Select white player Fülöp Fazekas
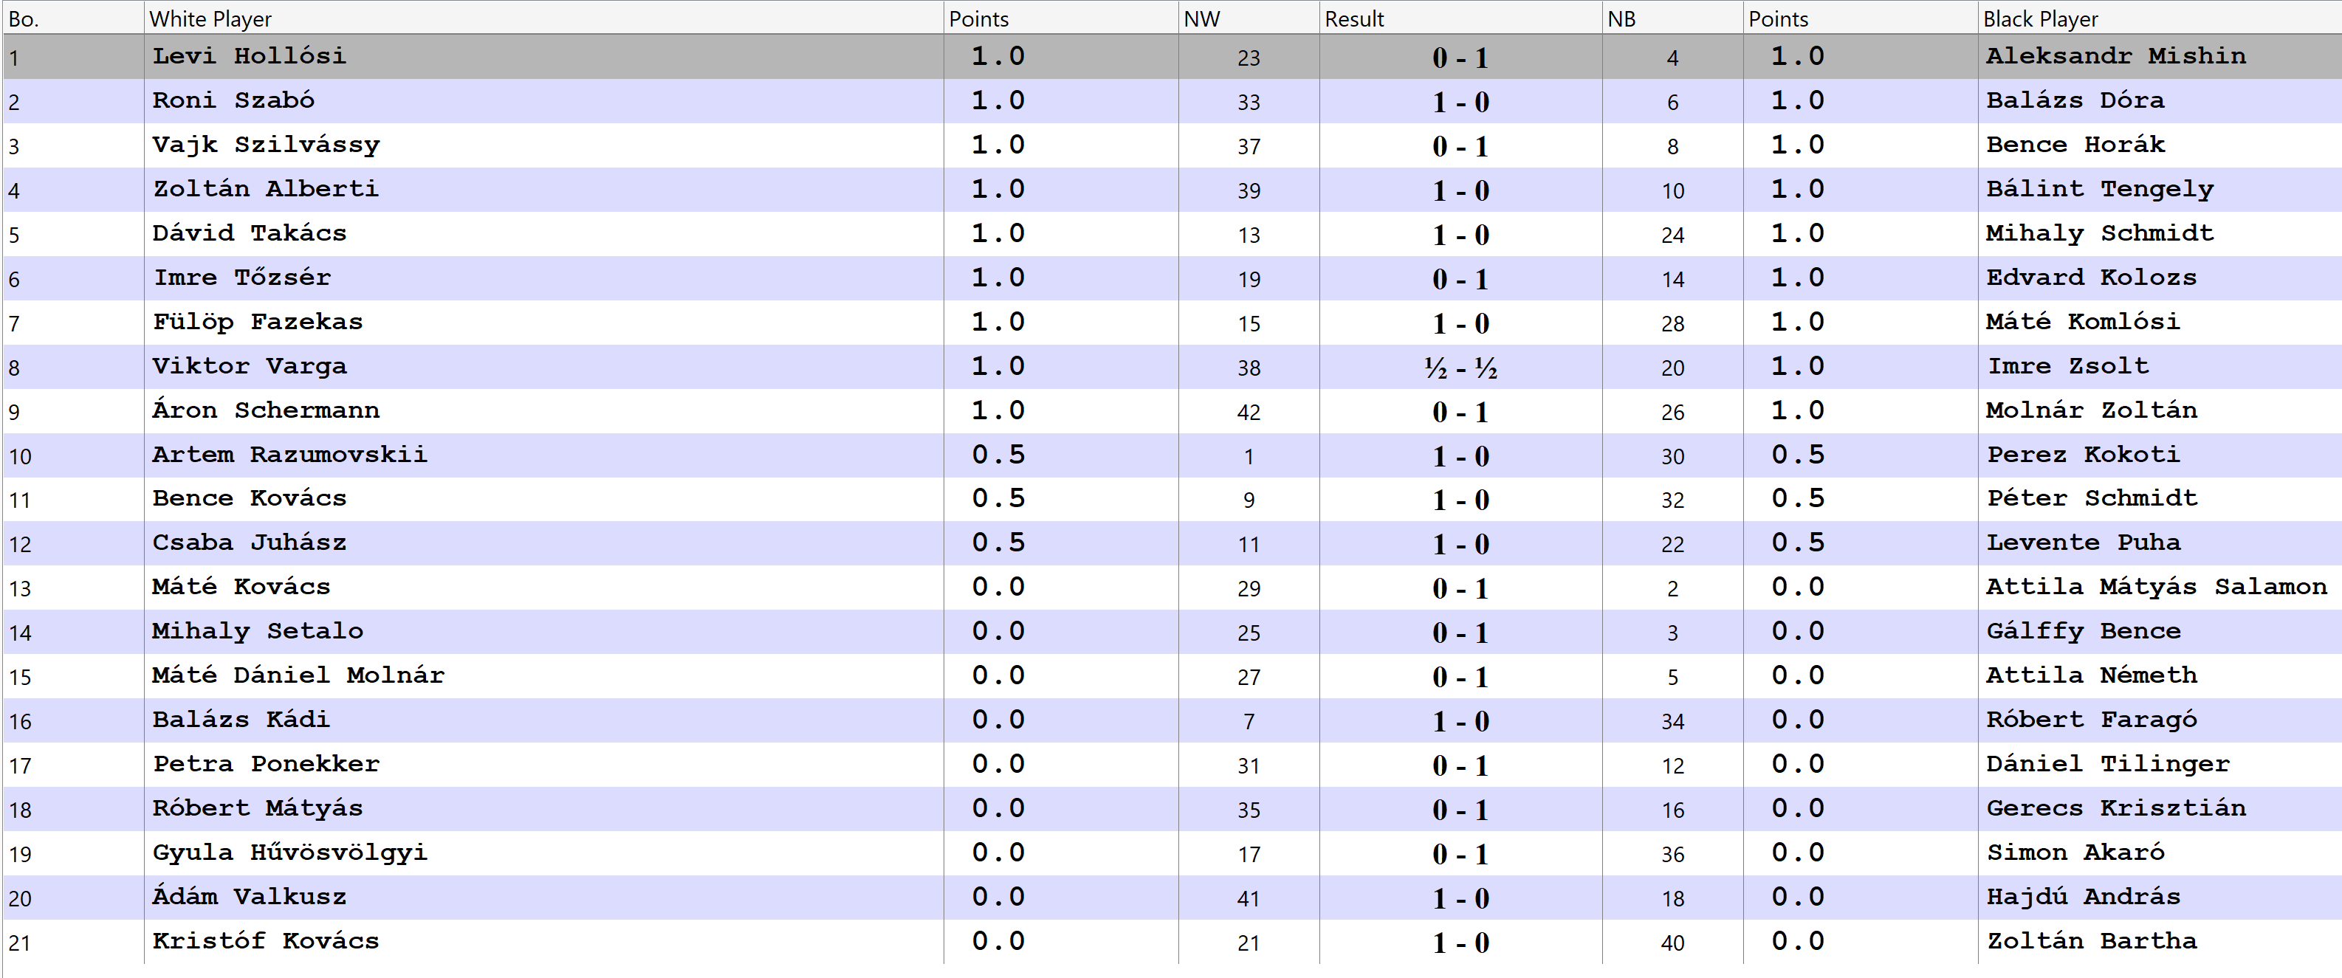Screen dimensions: 2342x978 (x=258, y=322)
